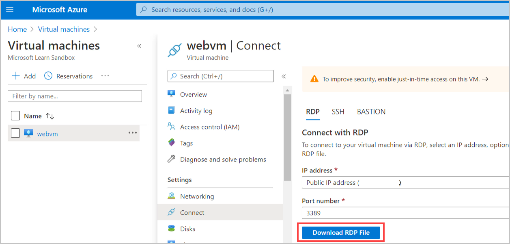The image size is (510, 244).
Task: Open Diagnose and solve problems
Action: point(223,159)
